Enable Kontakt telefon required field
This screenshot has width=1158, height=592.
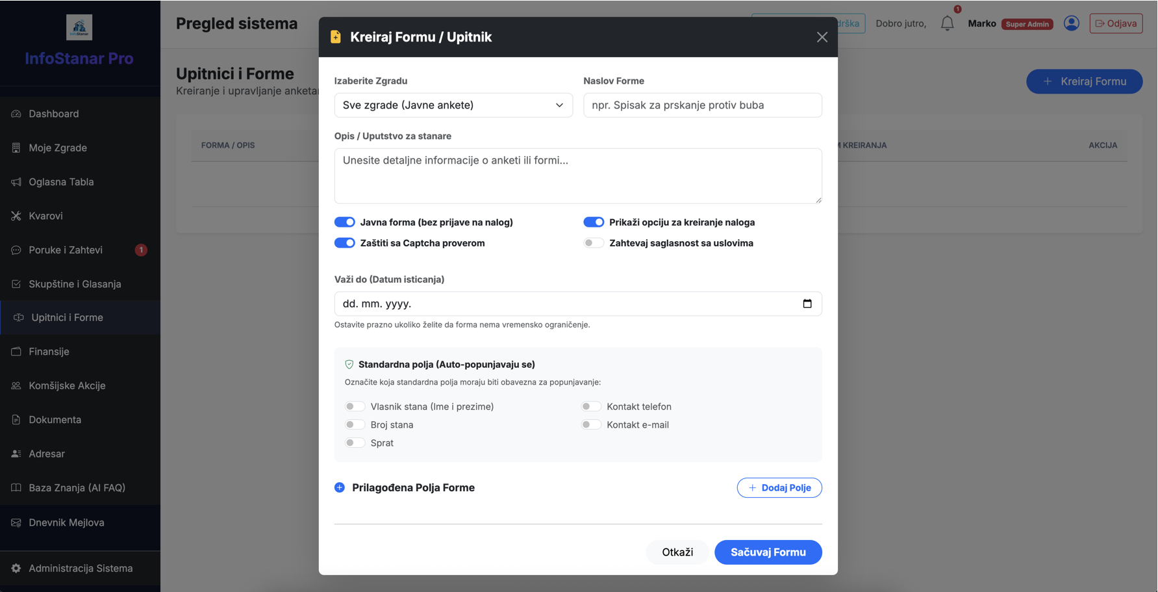click(x=591, y=407)
